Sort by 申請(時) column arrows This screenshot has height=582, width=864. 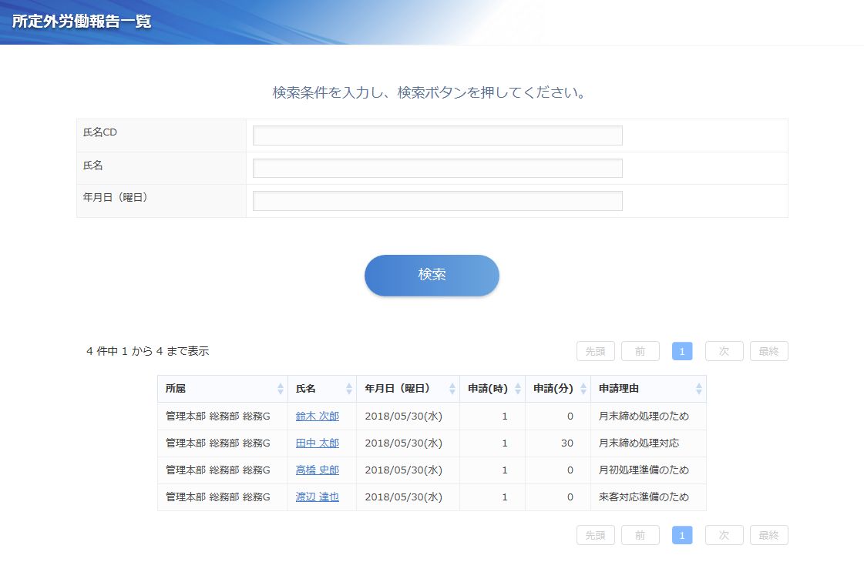click(x=517, y=390)
